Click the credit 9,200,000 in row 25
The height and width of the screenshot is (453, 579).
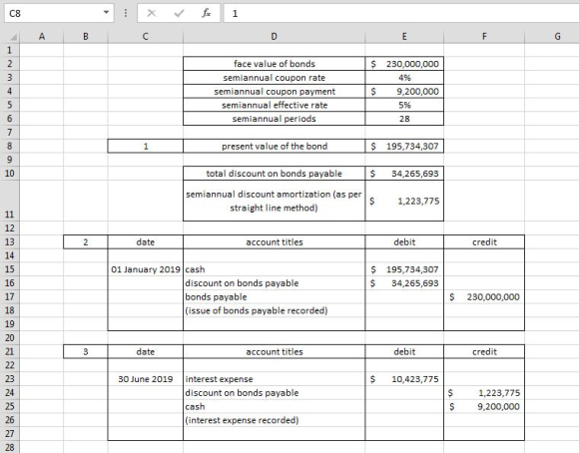tap(484, 406)
